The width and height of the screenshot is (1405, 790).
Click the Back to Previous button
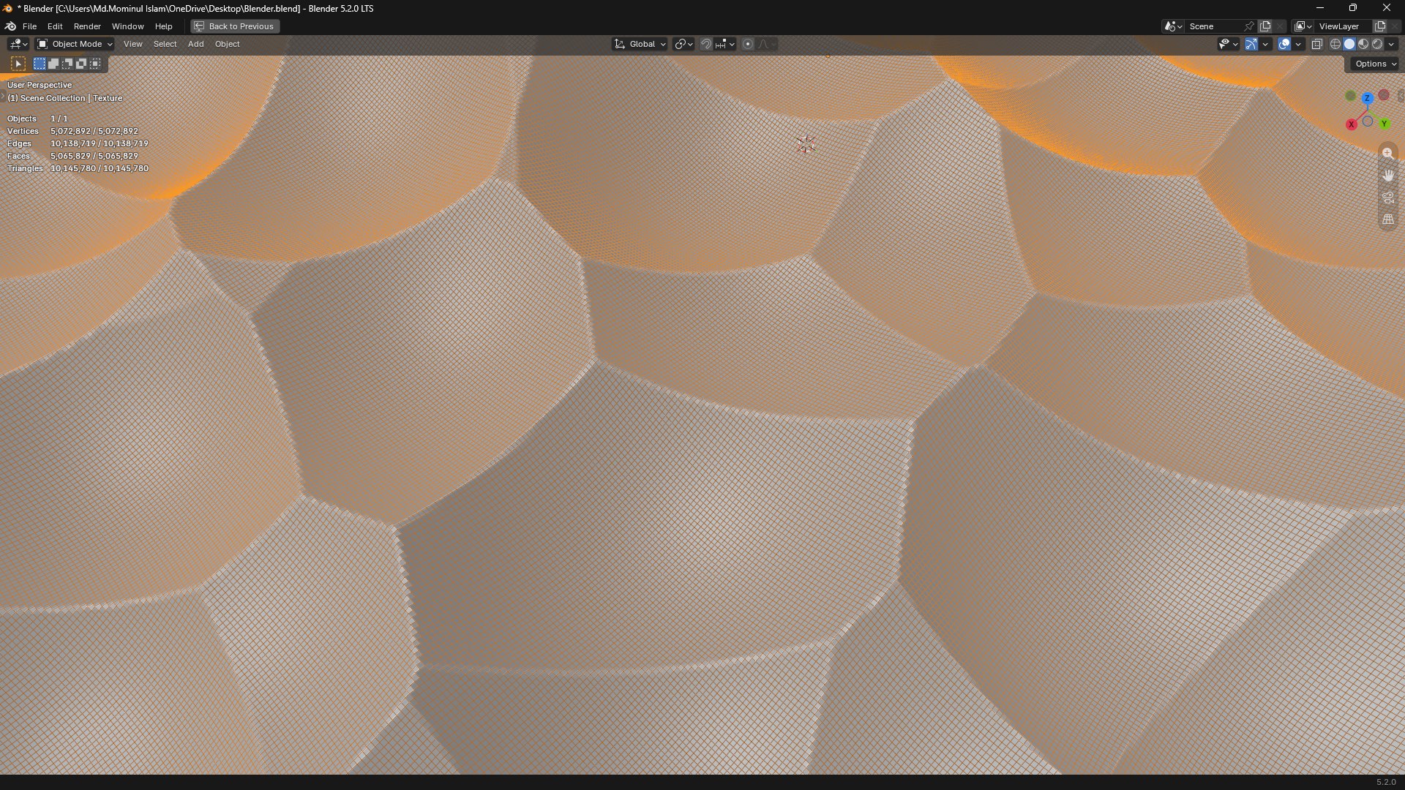pos(235,26)
